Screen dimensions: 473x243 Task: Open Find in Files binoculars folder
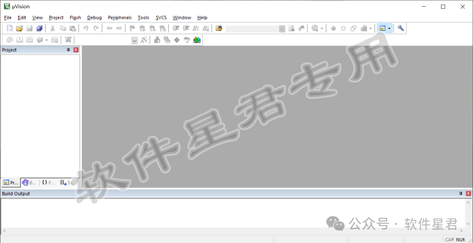click(219, 28)
